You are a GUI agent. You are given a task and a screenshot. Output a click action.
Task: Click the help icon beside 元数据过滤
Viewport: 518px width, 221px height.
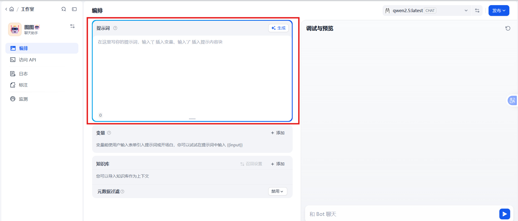pyautogui.click(x=122, y=192)
